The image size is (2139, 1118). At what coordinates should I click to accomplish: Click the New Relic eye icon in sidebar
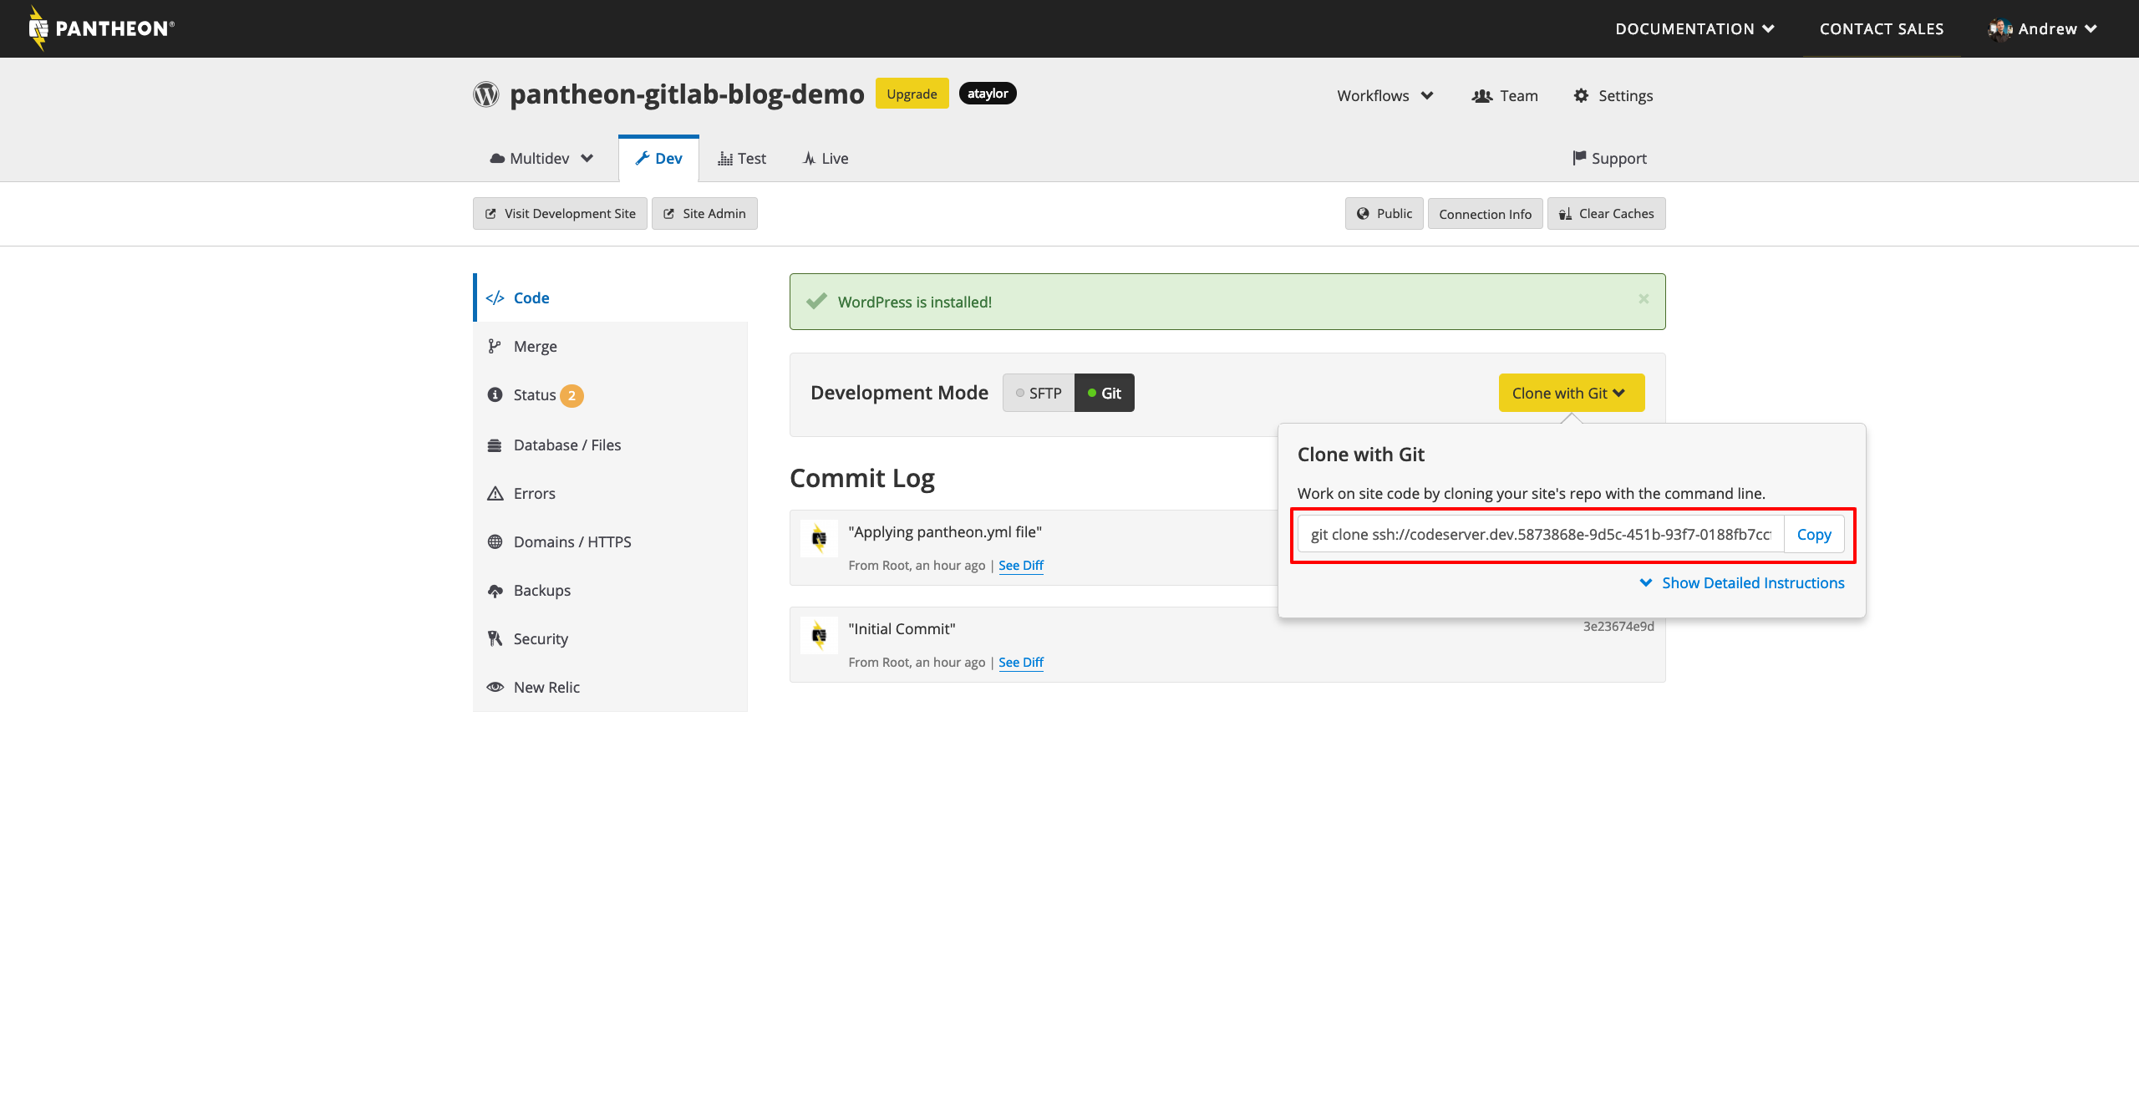coord(496,686)
